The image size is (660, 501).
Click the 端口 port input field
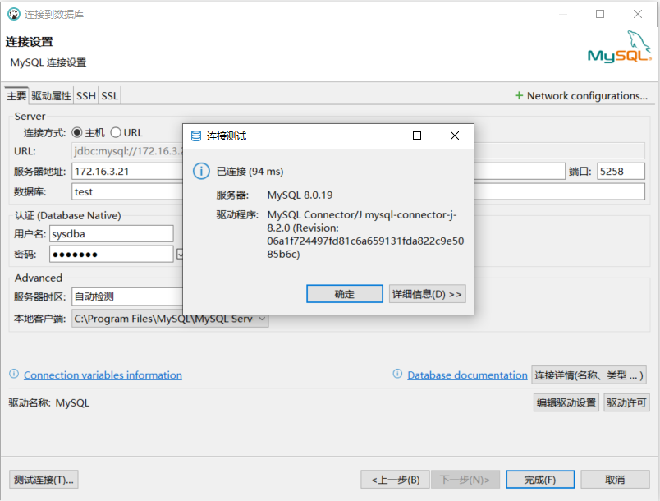click(x=621, y=171)
